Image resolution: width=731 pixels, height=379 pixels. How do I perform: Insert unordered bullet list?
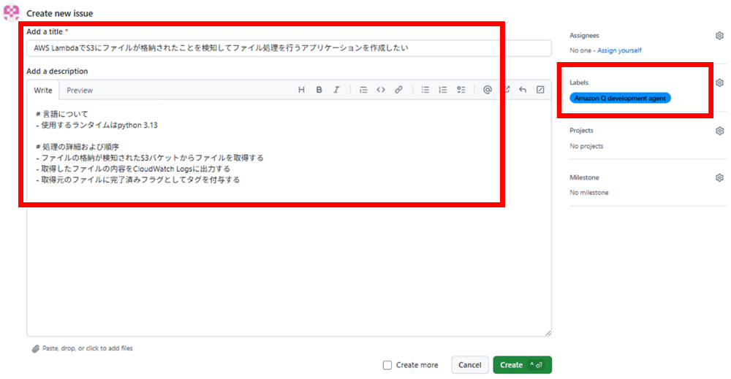click(x=425, y=90)
